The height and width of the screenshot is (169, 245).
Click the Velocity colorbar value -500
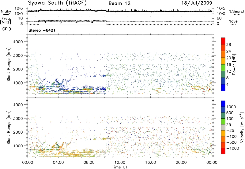point(231,142)
